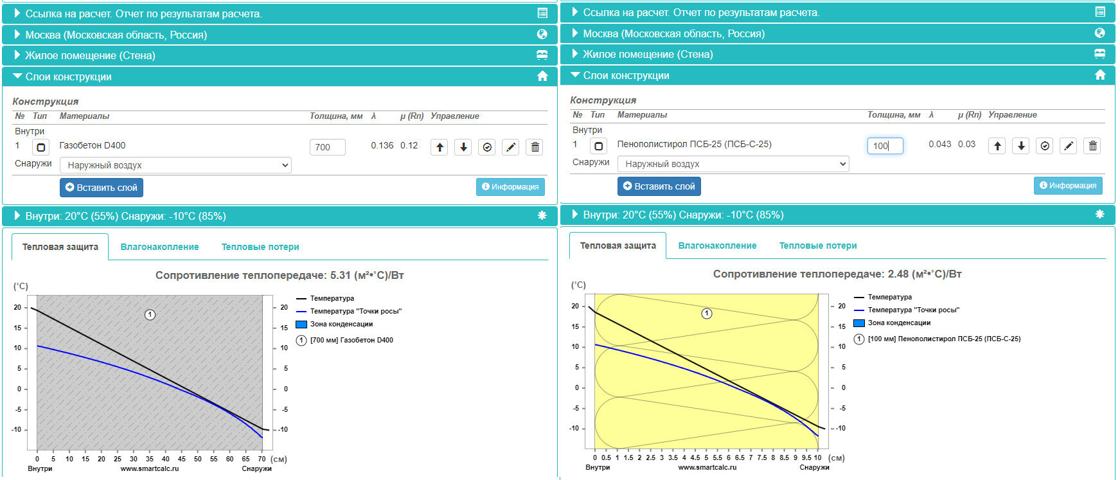Image resolution: width=1120 pixels, height=480 pixels.
Task: Click the report list icon in left panel header
Action: (x=542, y=13)
